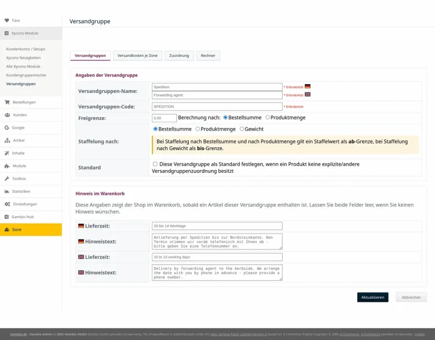Viewport: 435px width, 340px height.
Task: Click the Abbrechen button
Action: pos(411,297)
